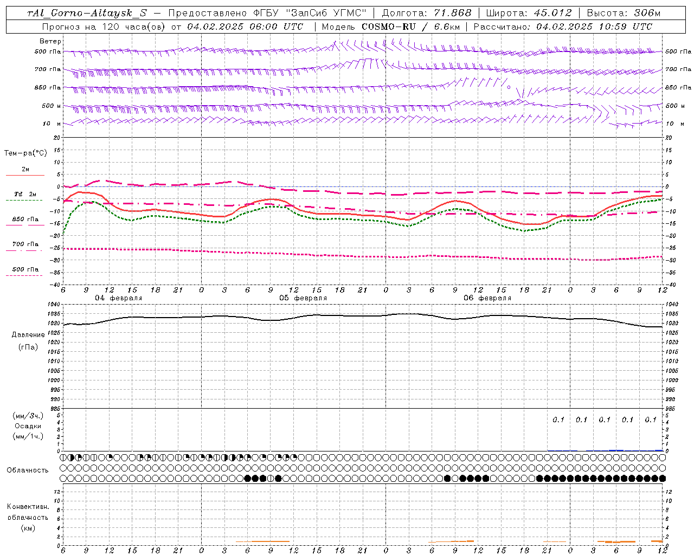Click the '(гПа)' unit label under Давление
Viewport: 694px width, 555px height.
(28, 347)
